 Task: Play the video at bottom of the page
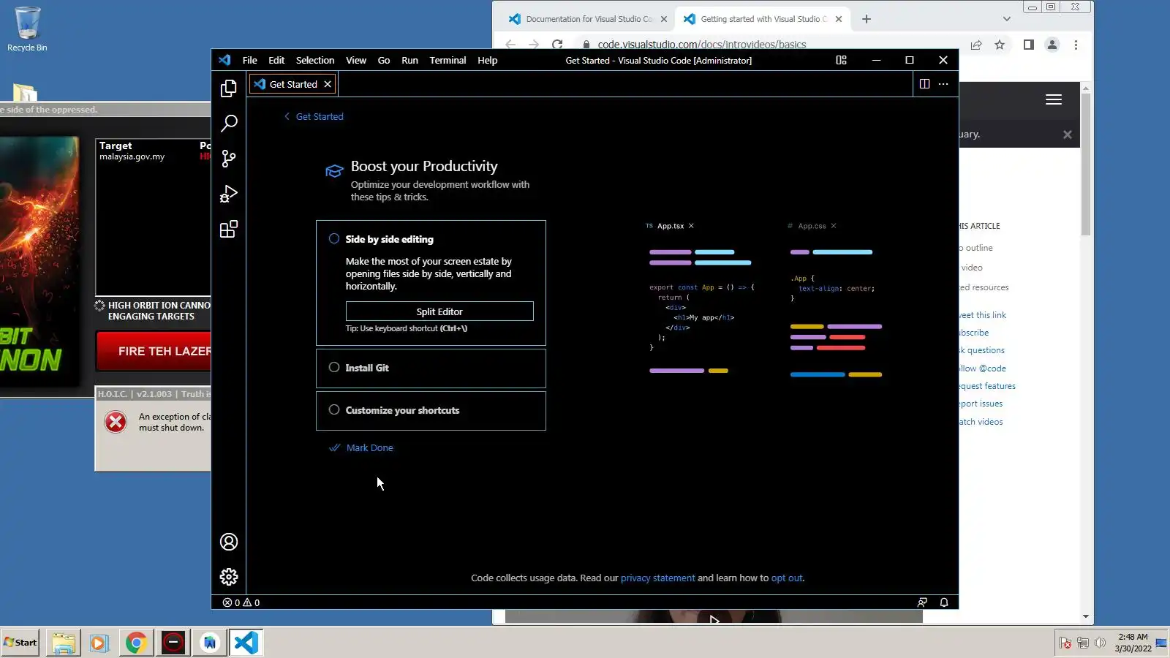tap(714, 620)
